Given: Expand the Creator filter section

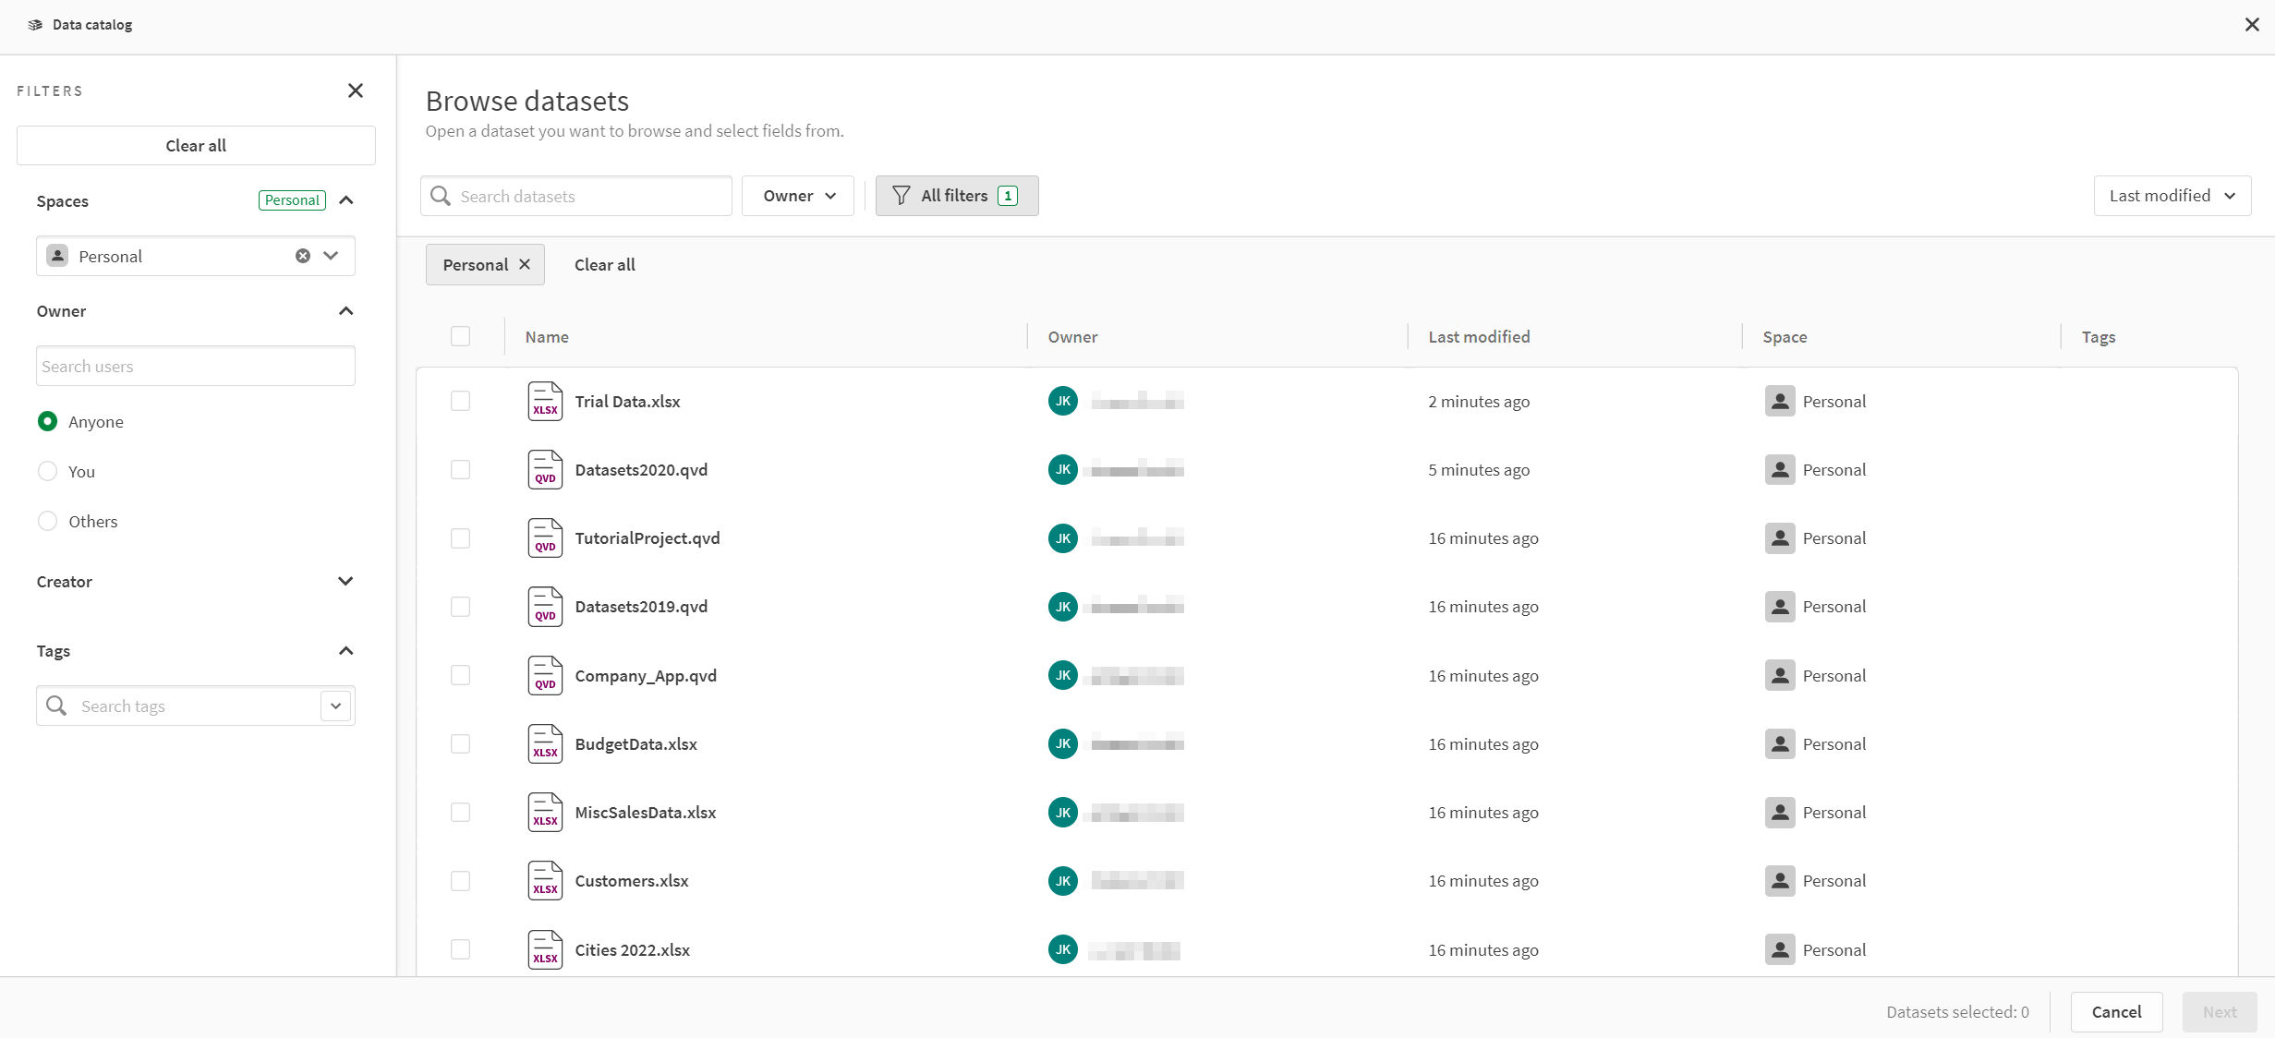Looking at the screenshot, I should [x=344, y=582].
